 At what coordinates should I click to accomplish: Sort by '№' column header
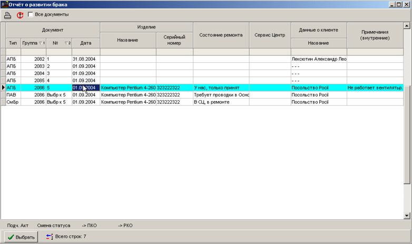[58, 43]
